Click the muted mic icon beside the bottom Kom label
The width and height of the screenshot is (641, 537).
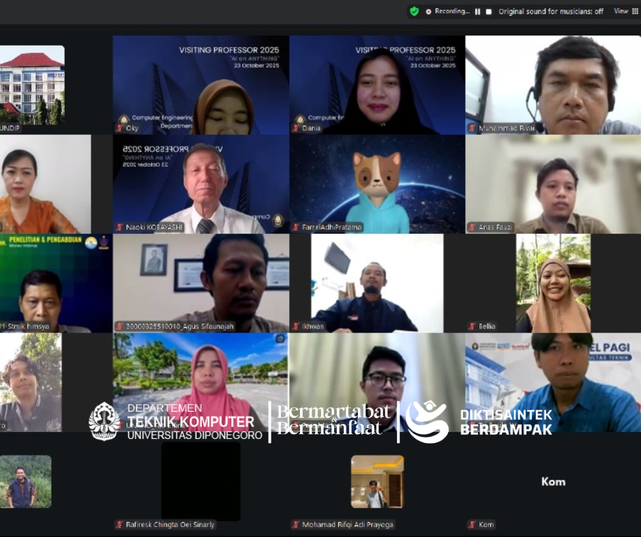(472, 525)
